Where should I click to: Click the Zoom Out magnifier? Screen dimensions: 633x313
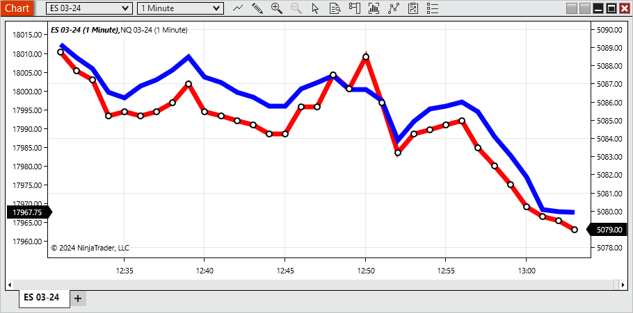tap(296, 8)
